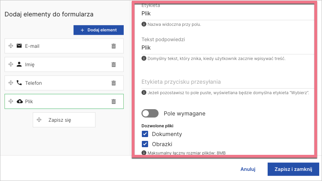This screenshot has width=322, height=181.
Task: Click the upload cloud icon for Plik
Action: tap(19, 101)
